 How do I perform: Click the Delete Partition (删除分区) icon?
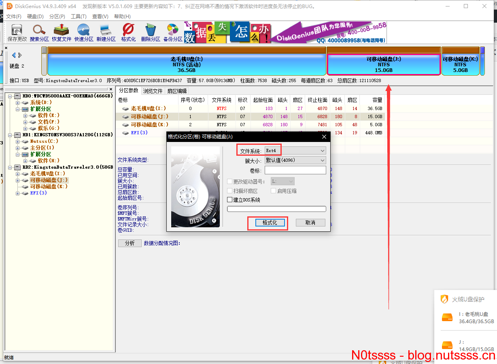151,33
